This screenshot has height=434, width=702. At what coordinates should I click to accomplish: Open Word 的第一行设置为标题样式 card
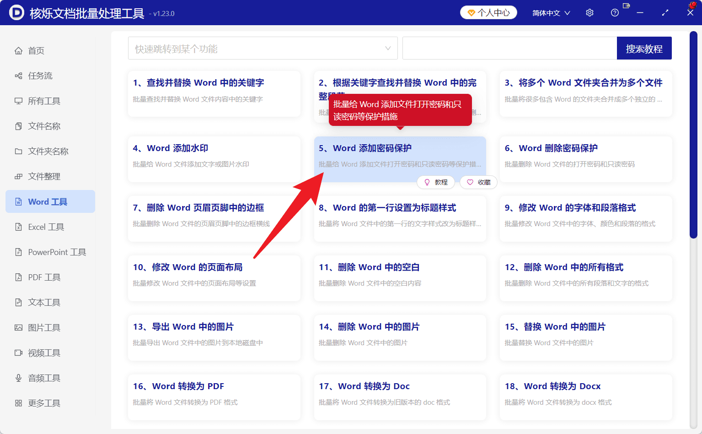tap(400, 219)
